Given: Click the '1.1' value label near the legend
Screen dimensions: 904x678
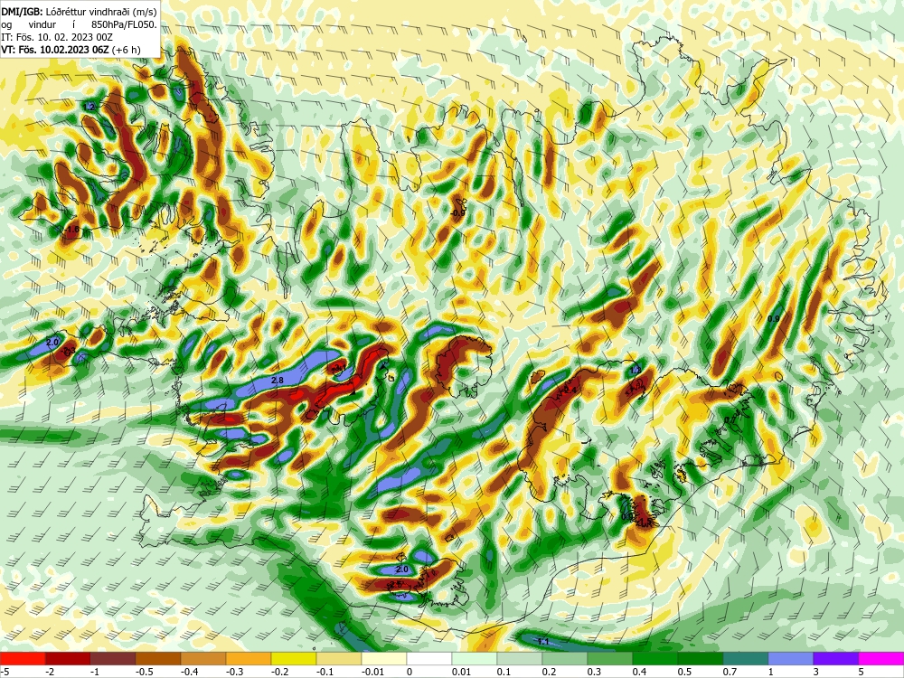Looking at the screenshot, I should pos(543,642).
